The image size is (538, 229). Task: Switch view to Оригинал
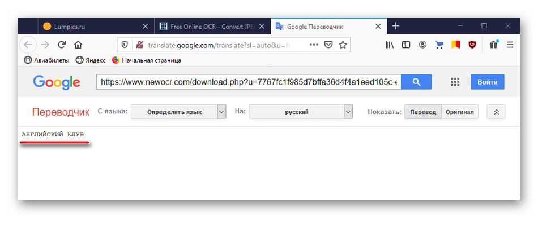460,112
